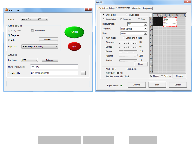The height and width of the screenshot is (144, 192).
Task: Click the Free disk space text
Action: [117, 77]
